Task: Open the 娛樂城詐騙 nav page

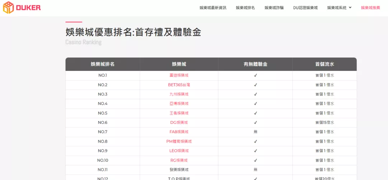Action: [x=274, y=8]
